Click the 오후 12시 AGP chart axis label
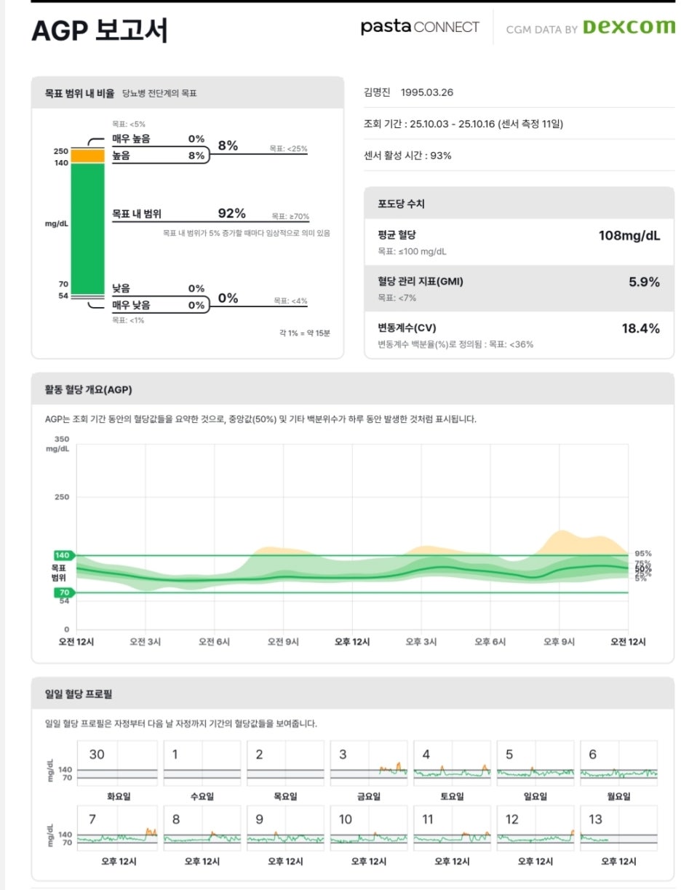This screenshot has width=681, height=890. 353,641
